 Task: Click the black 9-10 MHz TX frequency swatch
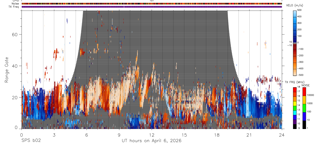click(295, 127)
